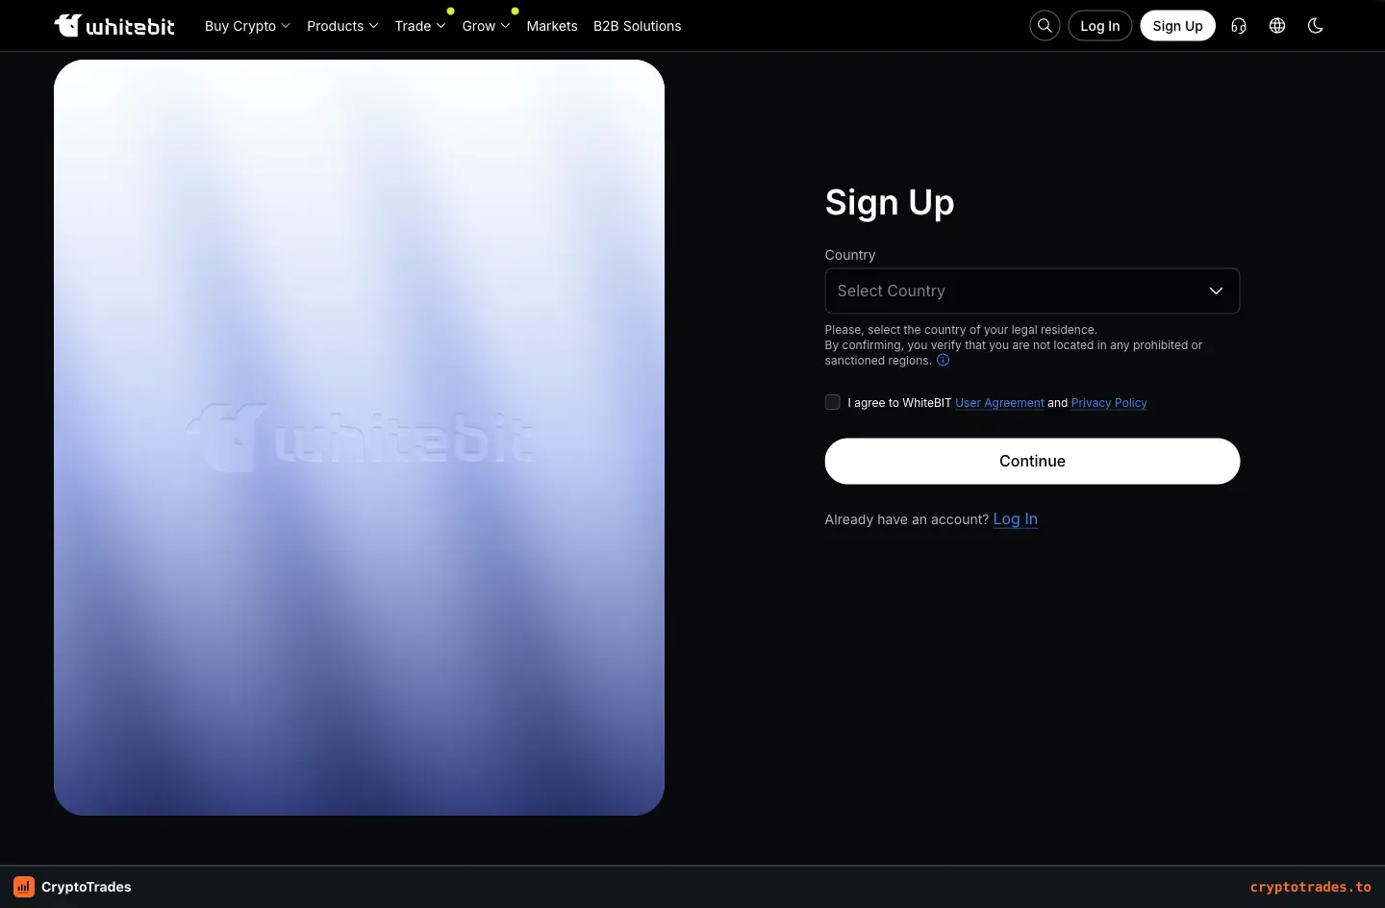Open the Select Country dropdown
Viewport: 1385px width, 908px height.
click(x=1032, y=290)
